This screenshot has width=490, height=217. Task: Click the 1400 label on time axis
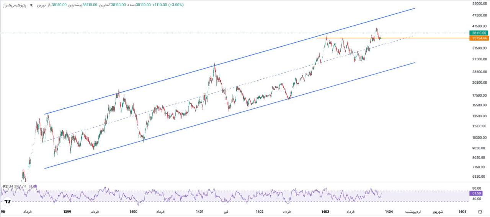click(x=133, y=211)
